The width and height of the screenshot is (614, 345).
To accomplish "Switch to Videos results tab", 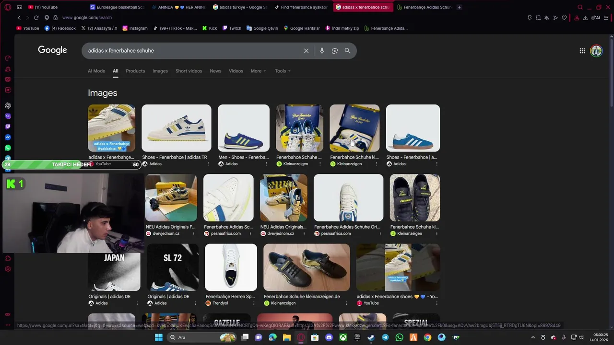I will point(236,71).
